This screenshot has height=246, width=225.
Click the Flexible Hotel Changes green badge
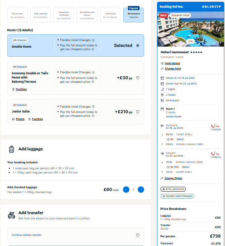click(x=177, y=196)
